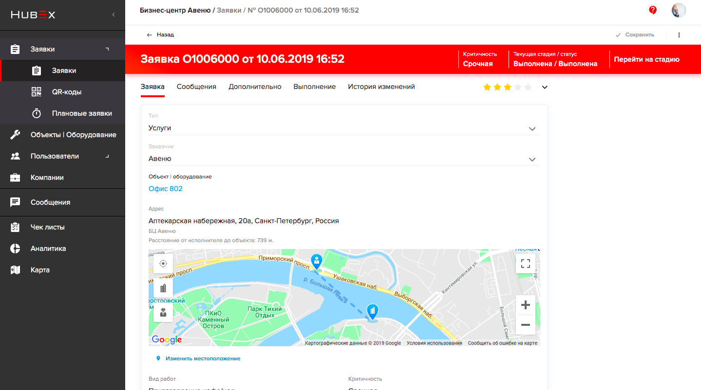Toggle map fullscreen view

tap(526, 264)
